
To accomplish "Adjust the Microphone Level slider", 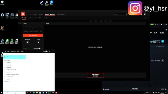I will 37,48.
